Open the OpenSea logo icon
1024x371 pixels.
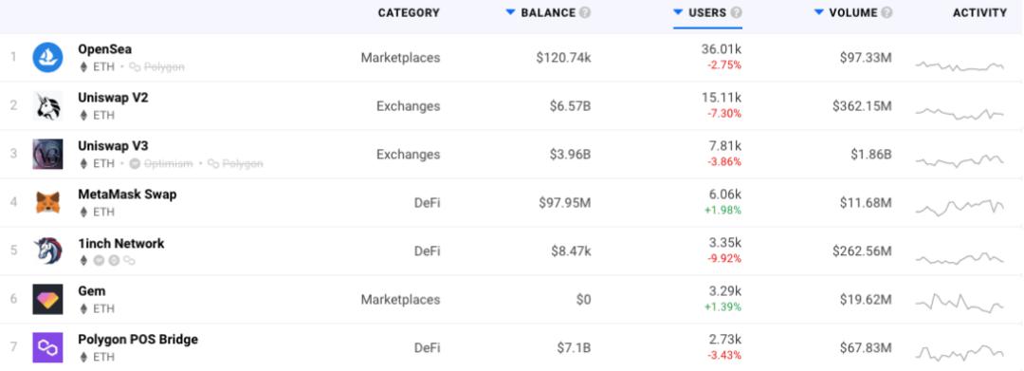pyautogui.click(x=47, y=58)
